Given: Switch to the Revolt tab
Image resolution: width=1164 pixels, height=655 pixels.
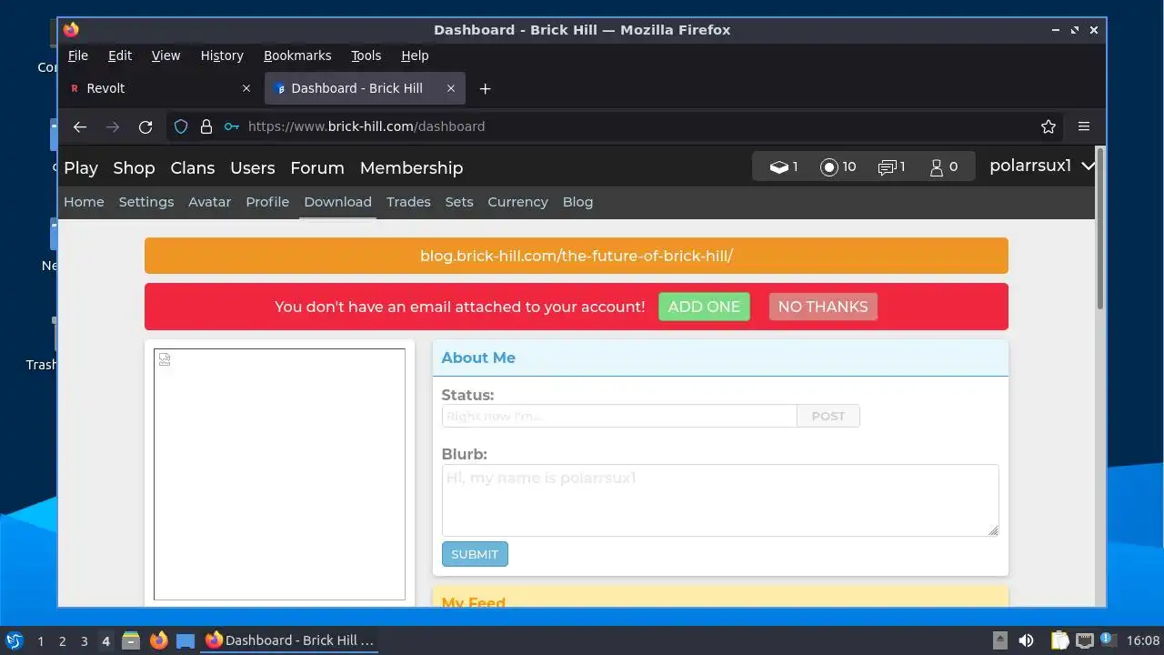Looking at the screenshot, I should 162,88.
